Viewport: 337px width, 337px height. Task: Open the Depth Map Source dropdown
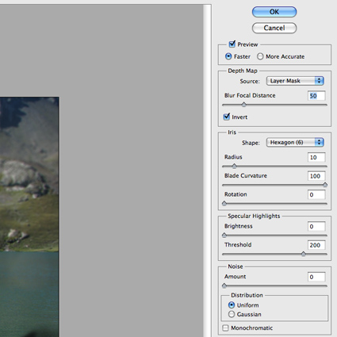295,81
